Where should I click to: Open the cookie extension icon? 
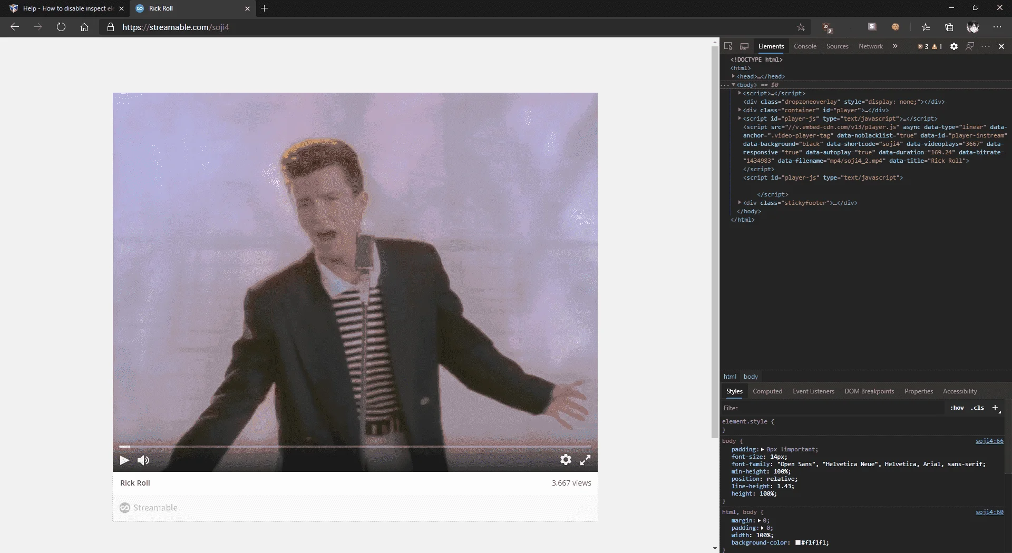click(x=896, y=26)
